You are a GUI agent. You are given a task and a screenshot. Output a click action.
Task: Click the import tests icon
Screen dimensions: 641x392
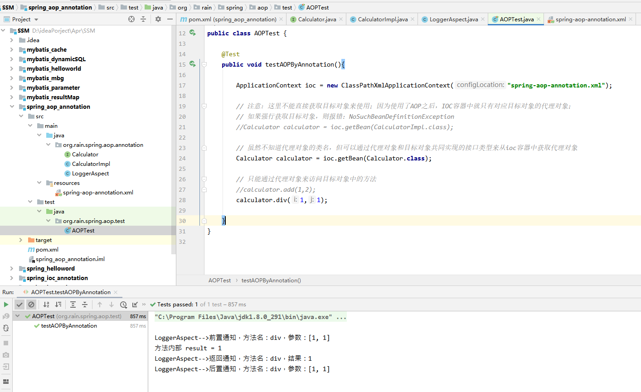[x=135, y=305]
